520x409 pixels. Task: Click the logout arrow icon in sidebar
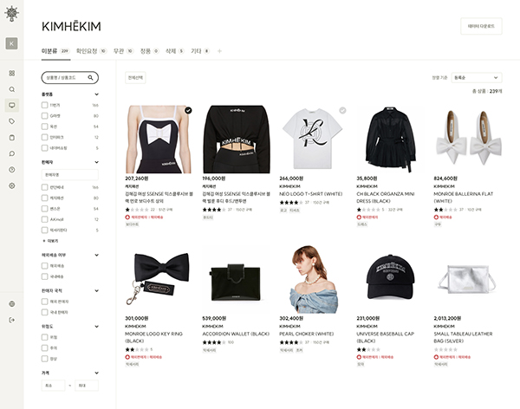[11, 320]
